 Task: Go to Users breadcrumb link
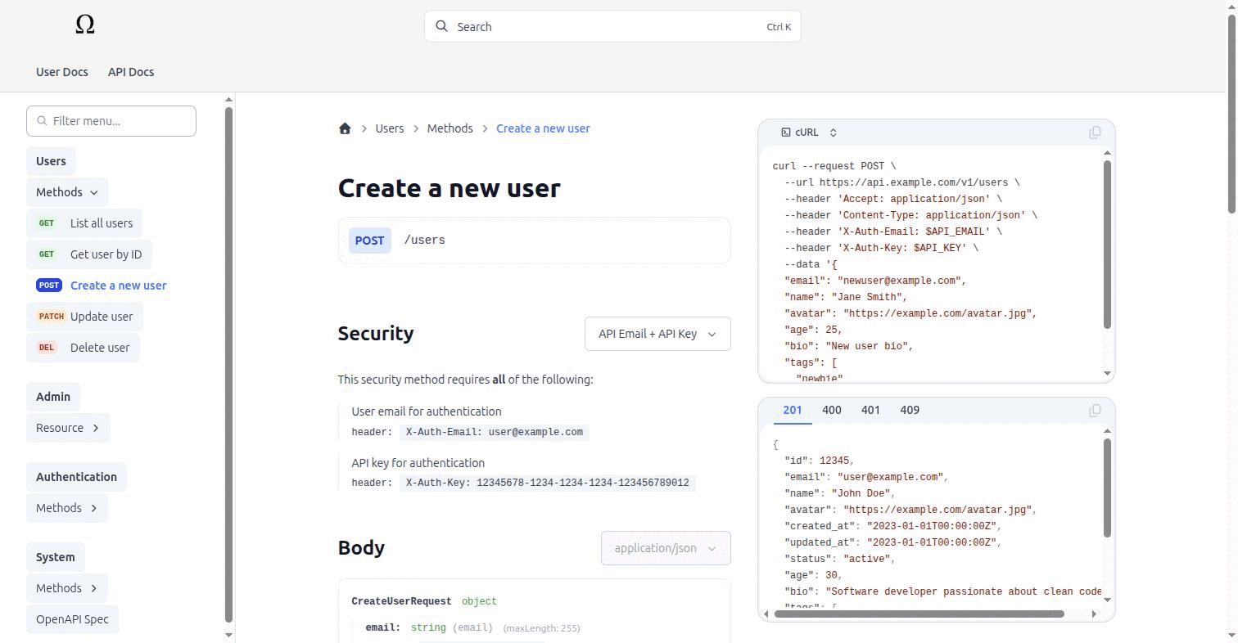pyautogui.click(x=390, y=128)
